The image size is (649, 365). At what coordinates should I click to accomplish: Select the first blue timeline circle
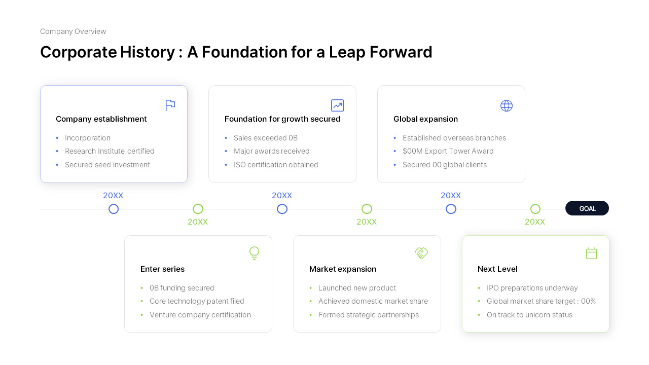(114, 209)
